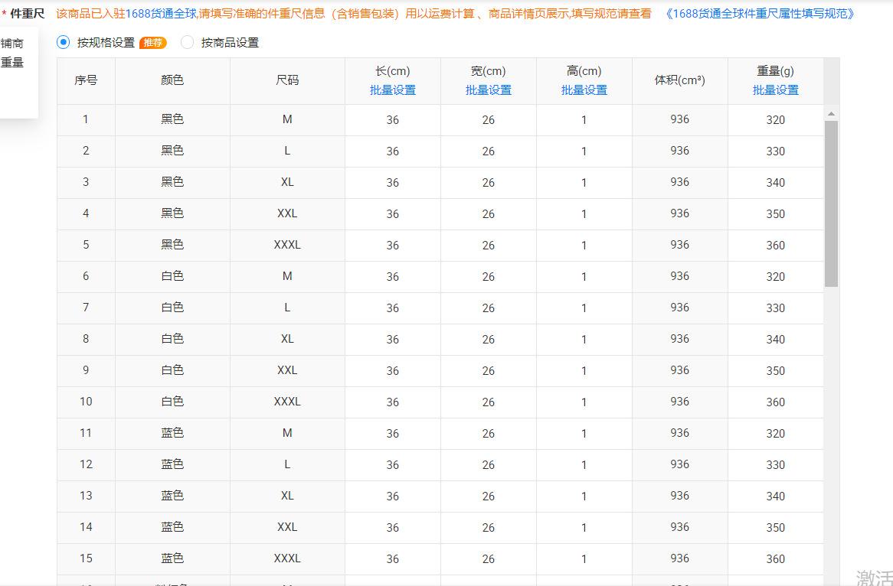Click the table's vertical scrollbar thumb
This screenshot has height=586, width=893.
pos(831,203)
